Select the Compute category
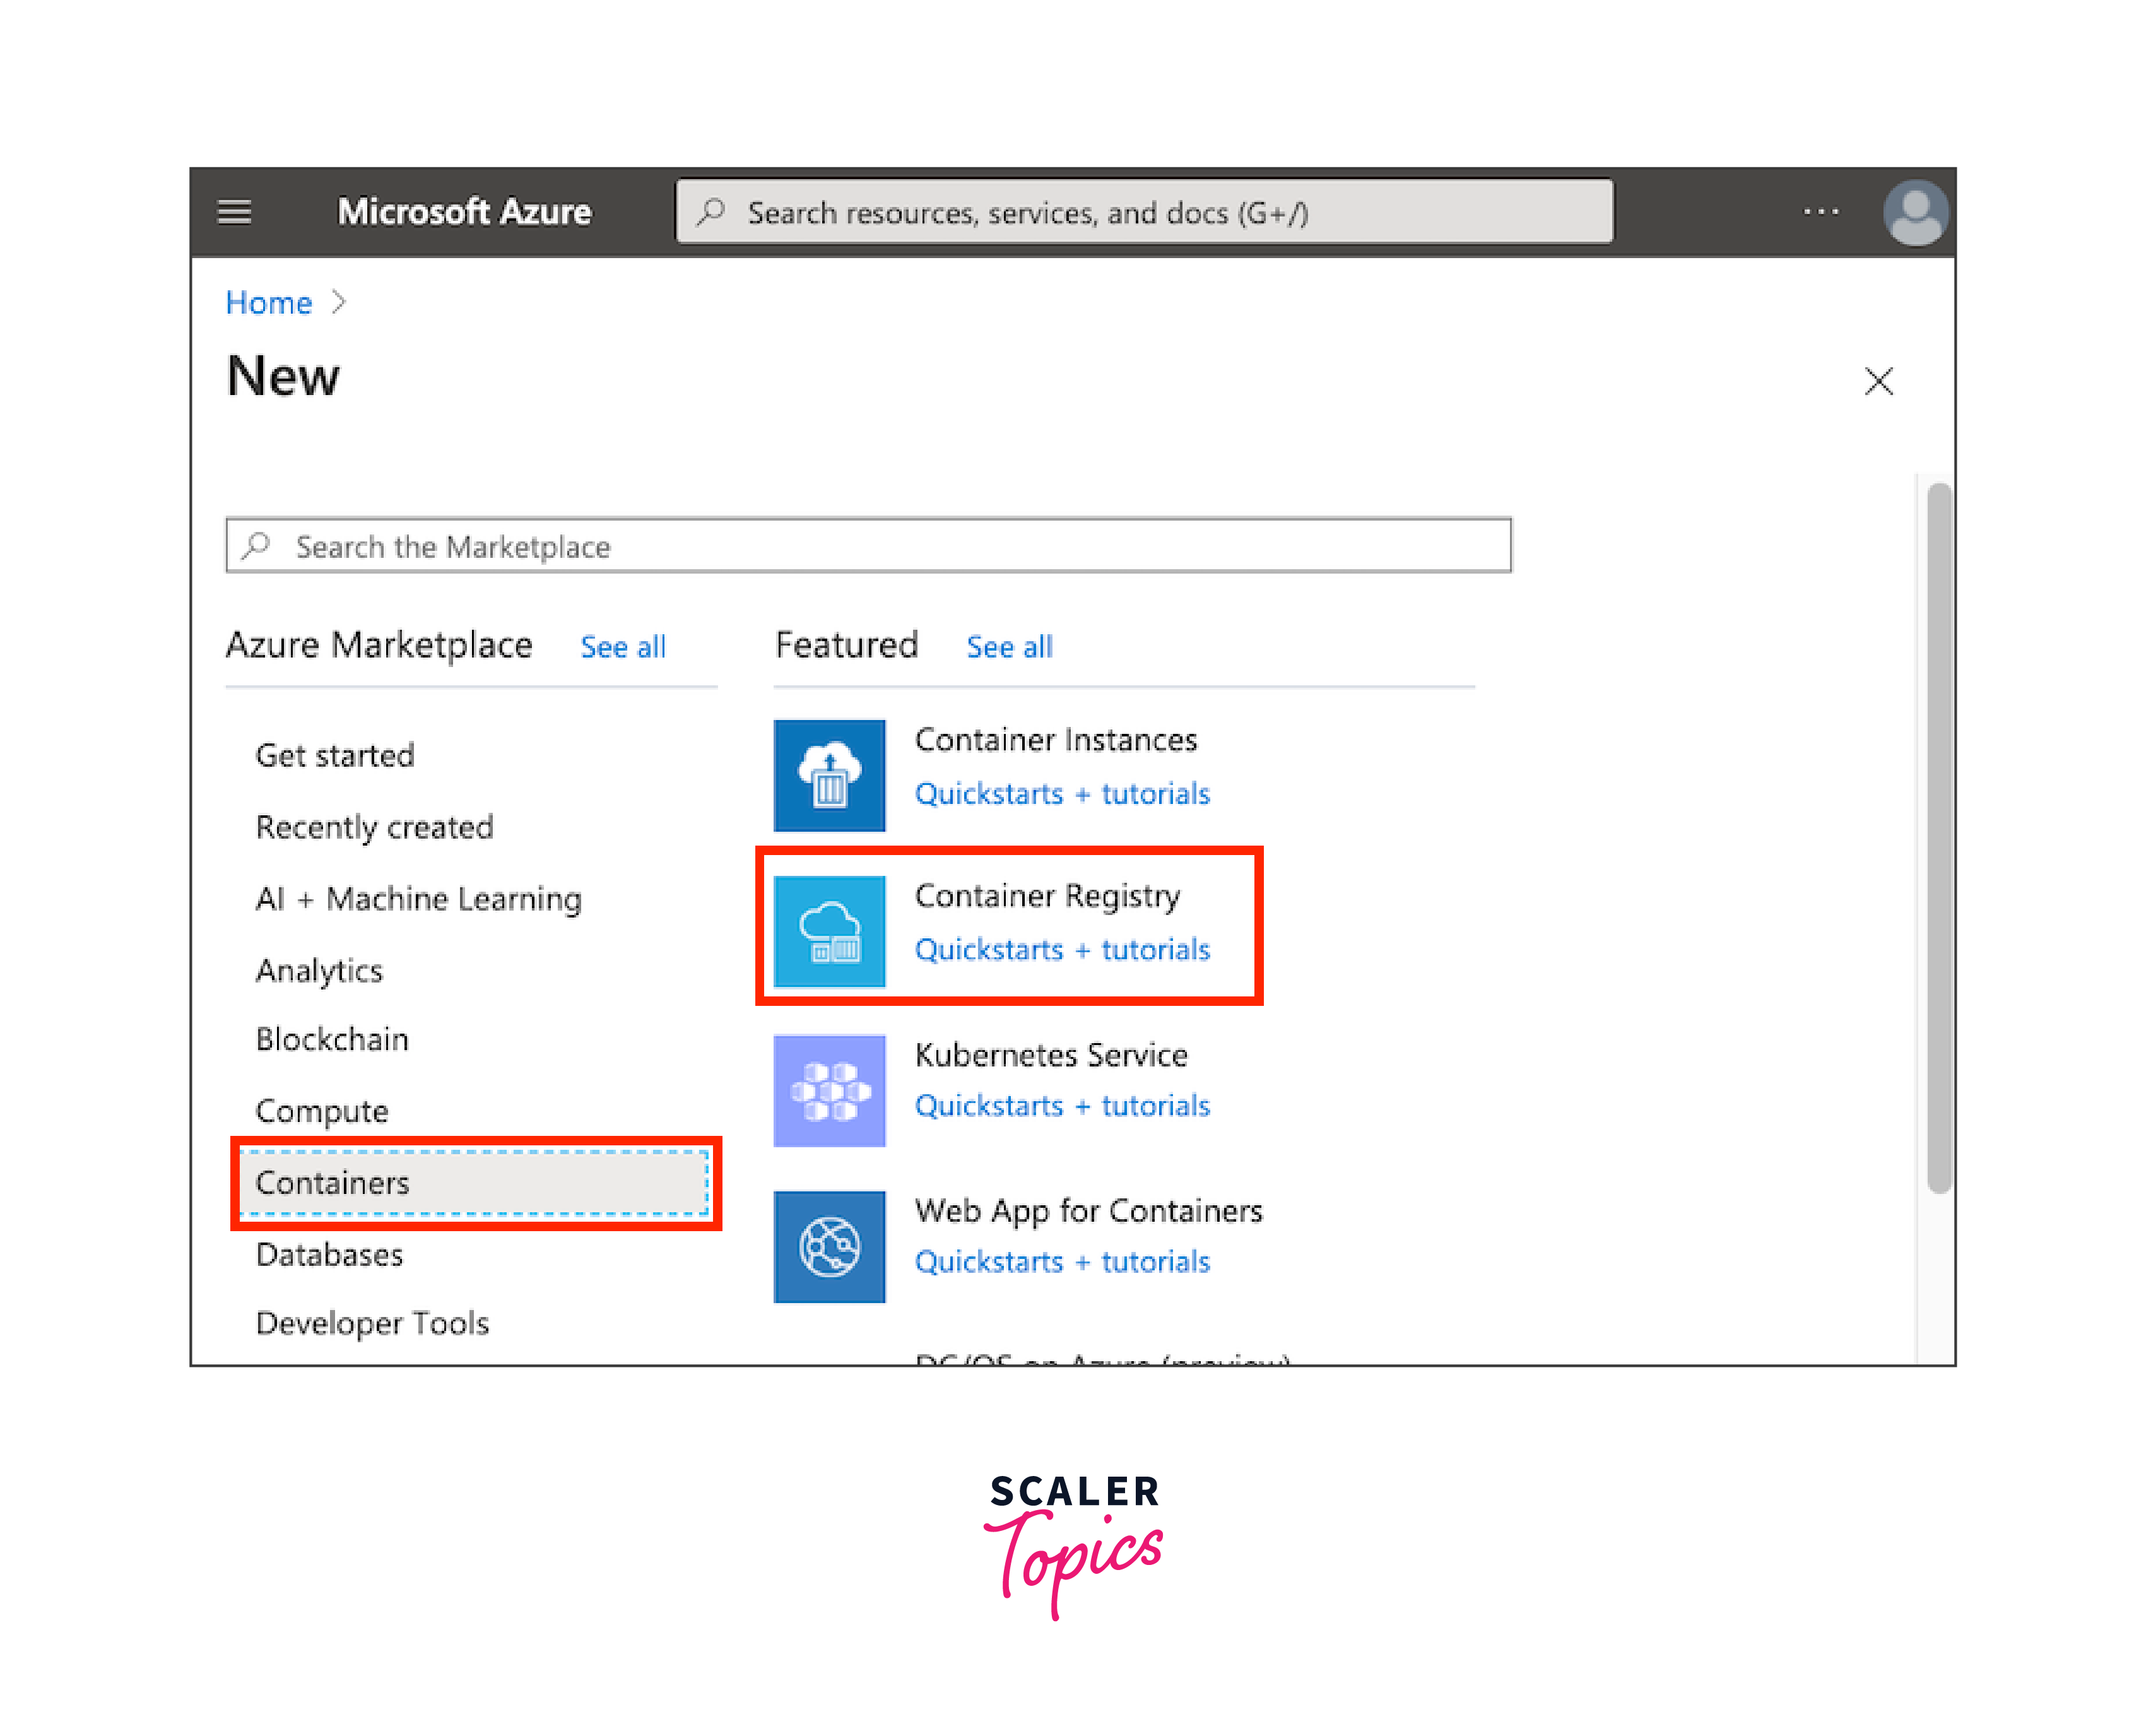 (x=322, y=1111)
